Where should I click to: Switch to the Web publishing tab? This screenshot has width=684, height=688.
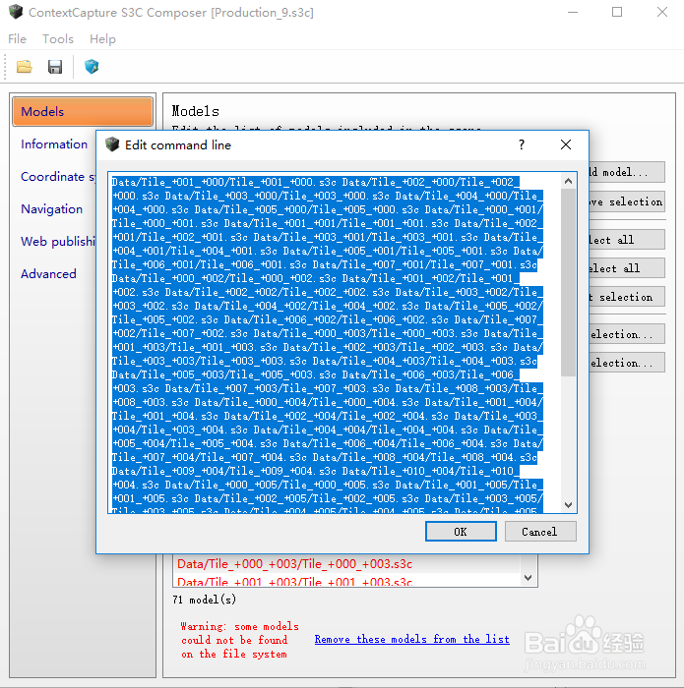point(57,242)
